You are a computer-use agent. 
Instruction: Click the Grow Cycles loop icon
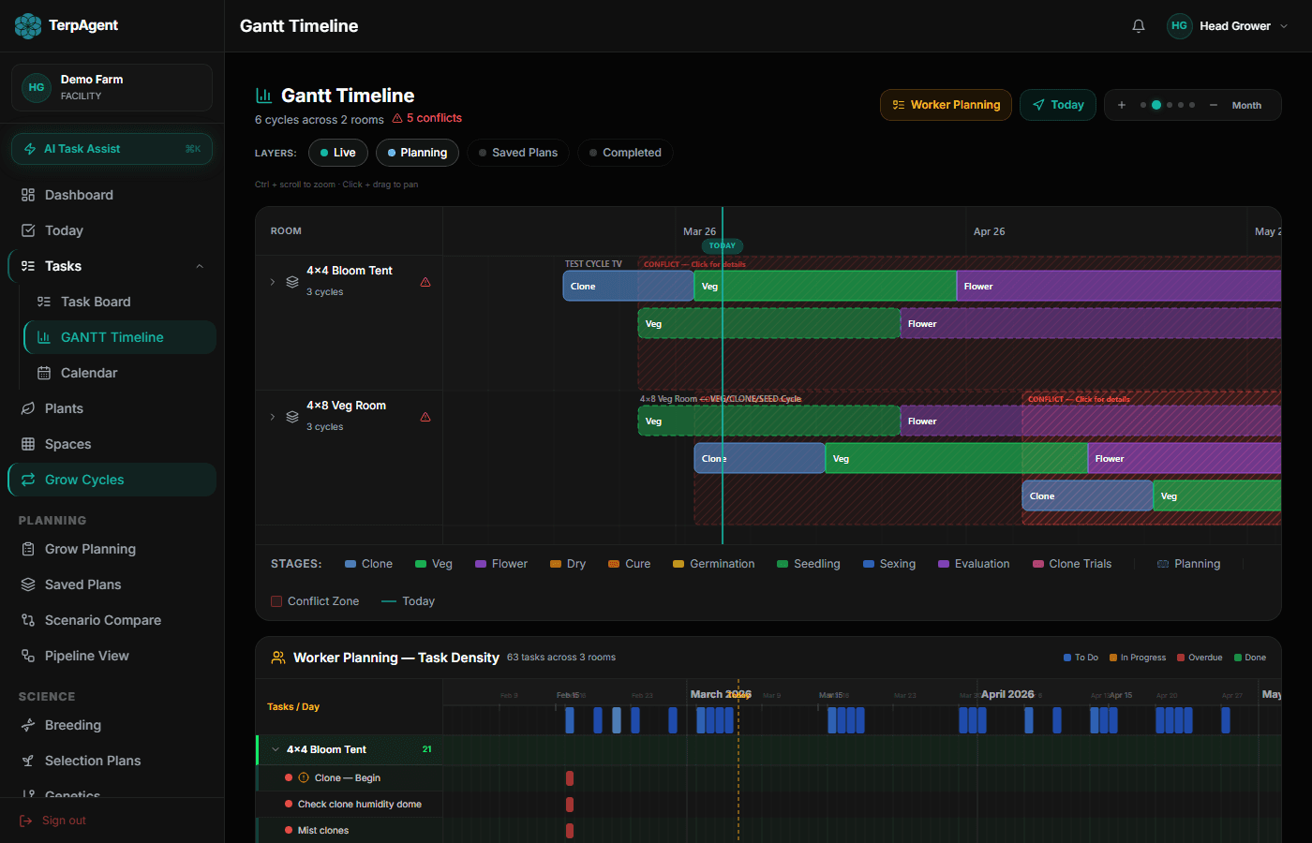click(x=28, y=480)
